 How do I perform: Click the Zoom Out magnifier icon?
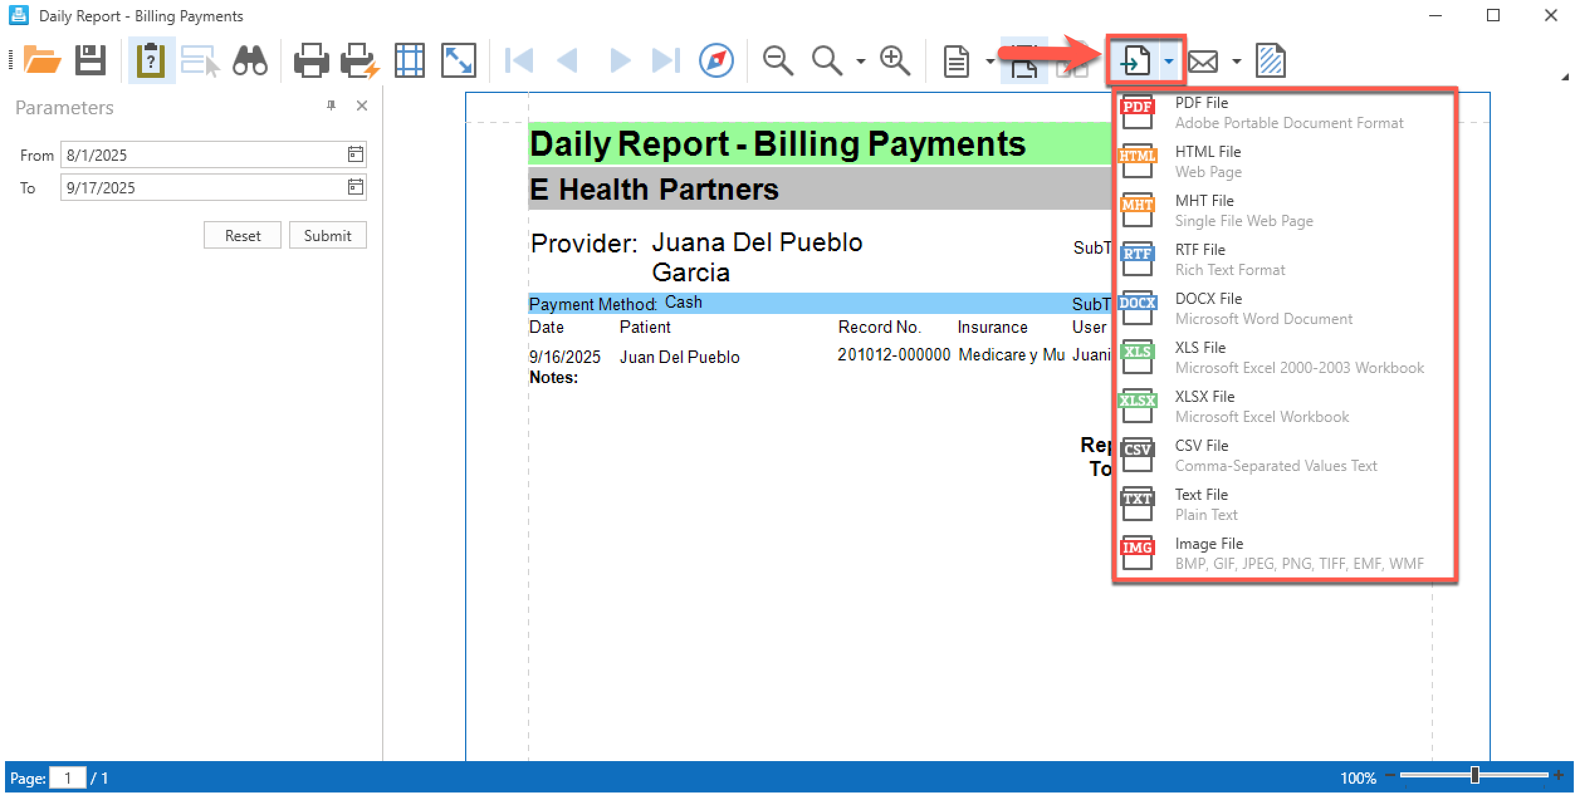pyautogui.click(x=777, y=61)
